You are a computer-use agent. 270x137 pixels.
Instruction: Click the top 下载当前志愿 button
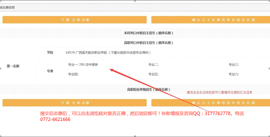click(74, 20)
